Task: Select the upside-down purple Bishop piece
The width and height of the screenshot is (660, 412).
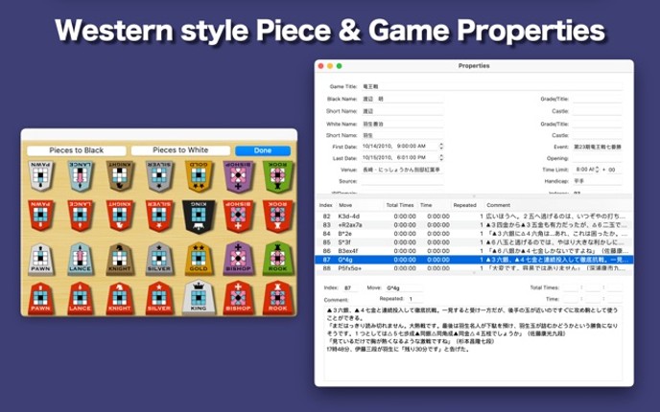Action: [x=238, y=175]
